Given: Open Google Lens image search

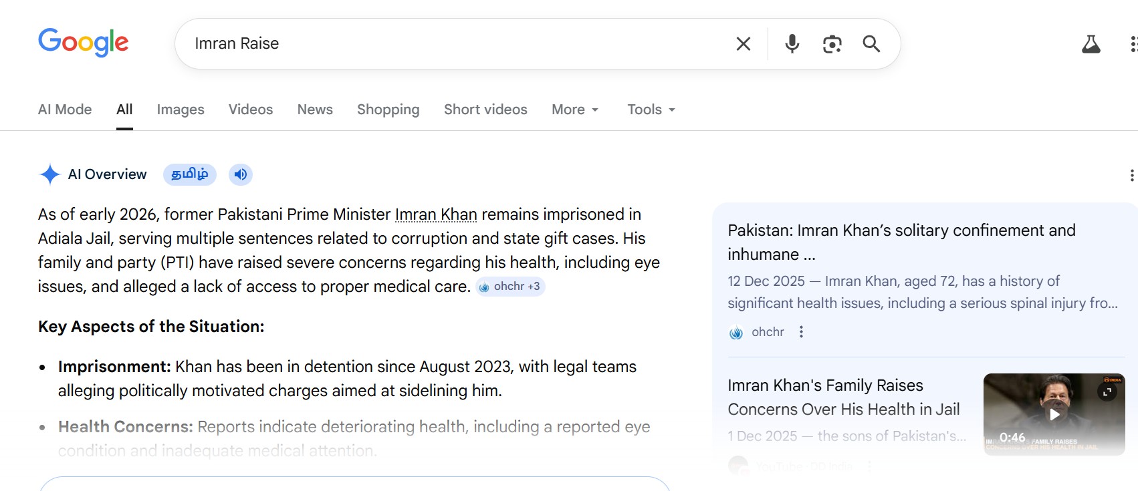Looking at the screenshot, I should (x=832, y=44).
